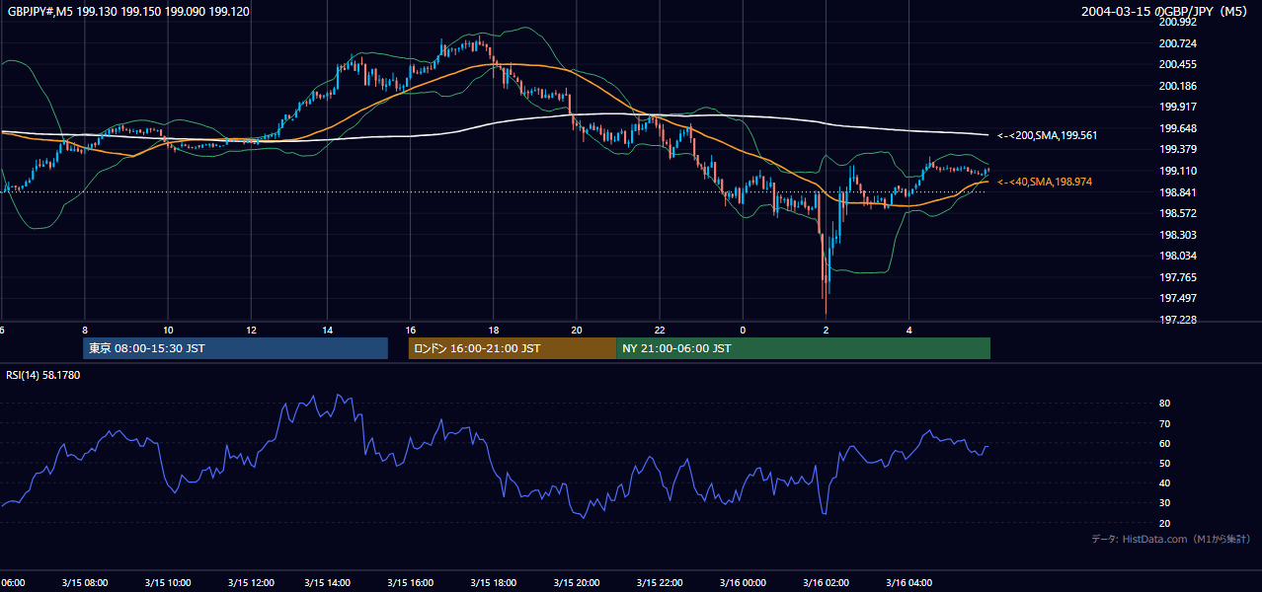Click hour tick 22 under price chart
This screenshot has height=592, width=1262.
pyautogui.click(x=659, y=331)
